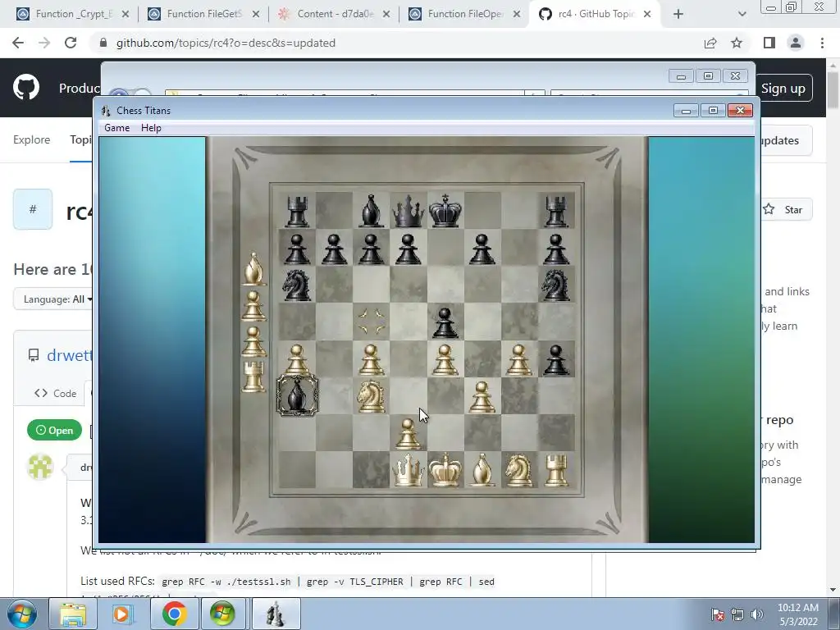Click the black pawn on e5
Screen dimensions: 840x630
coord(445,322)
